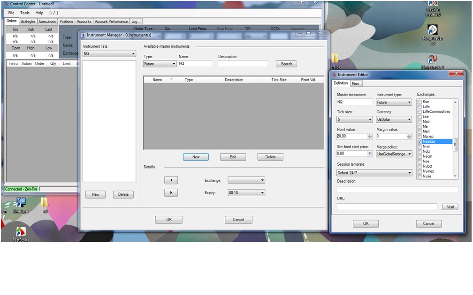Open Tick size dropdown

pyautogui.click(x=354, y=119)
